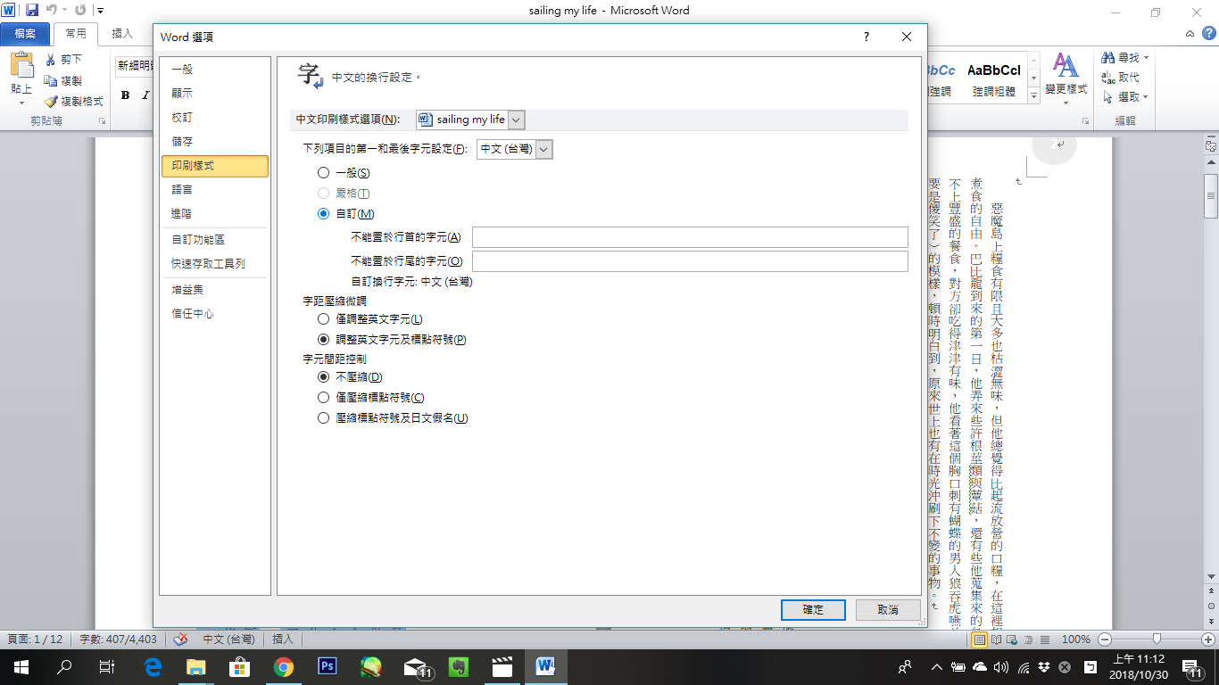Expand the Find (尋找) dropdown arrow
1219x685 pixels.
(x=1146, y=58)
